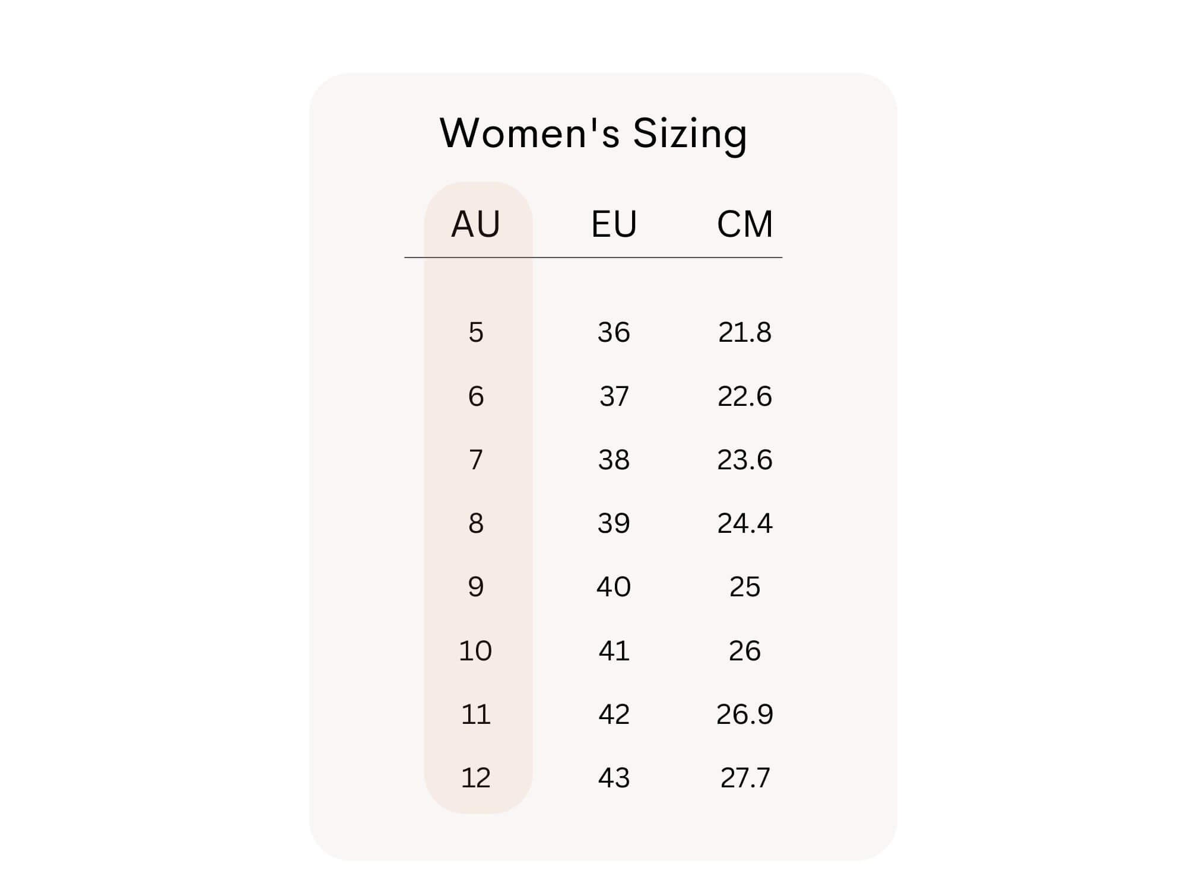This screenshot has width=1187, height=890.
Task: Select the EU column header
Action: point(614,224)
